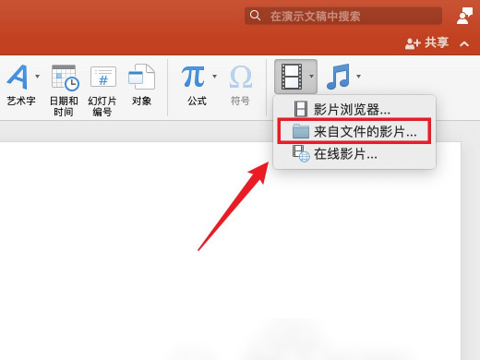The width and height of the screenshot is (480, 360).
Task: Insert date and time (日期和时间)
Action: [64, 90]
